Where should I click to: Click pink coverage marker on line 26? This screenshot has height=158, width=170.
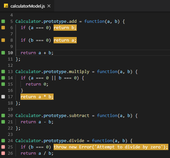click(3, 153)
